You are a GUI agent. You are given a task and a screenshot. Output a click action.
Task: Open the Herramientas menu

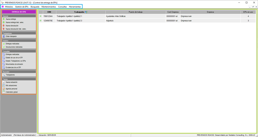click(x=75, y=6)
